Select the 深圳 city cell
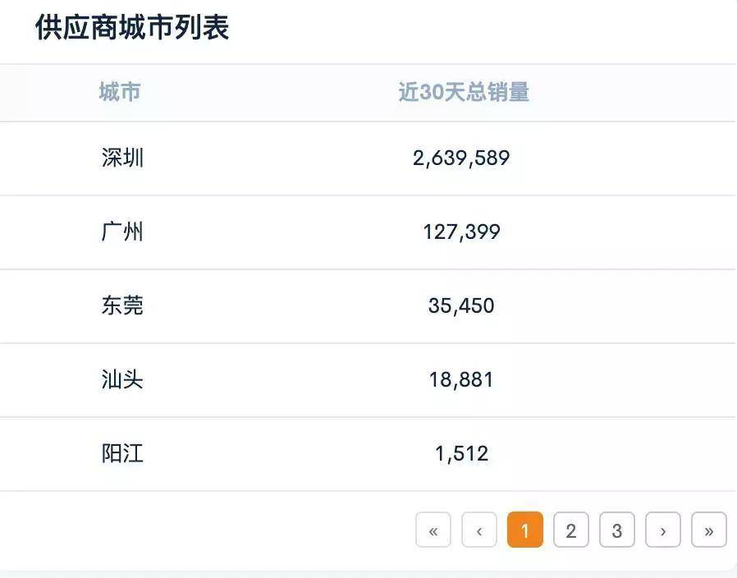The width and height of the screenshot is (737, 578). (x=122, y=158)
